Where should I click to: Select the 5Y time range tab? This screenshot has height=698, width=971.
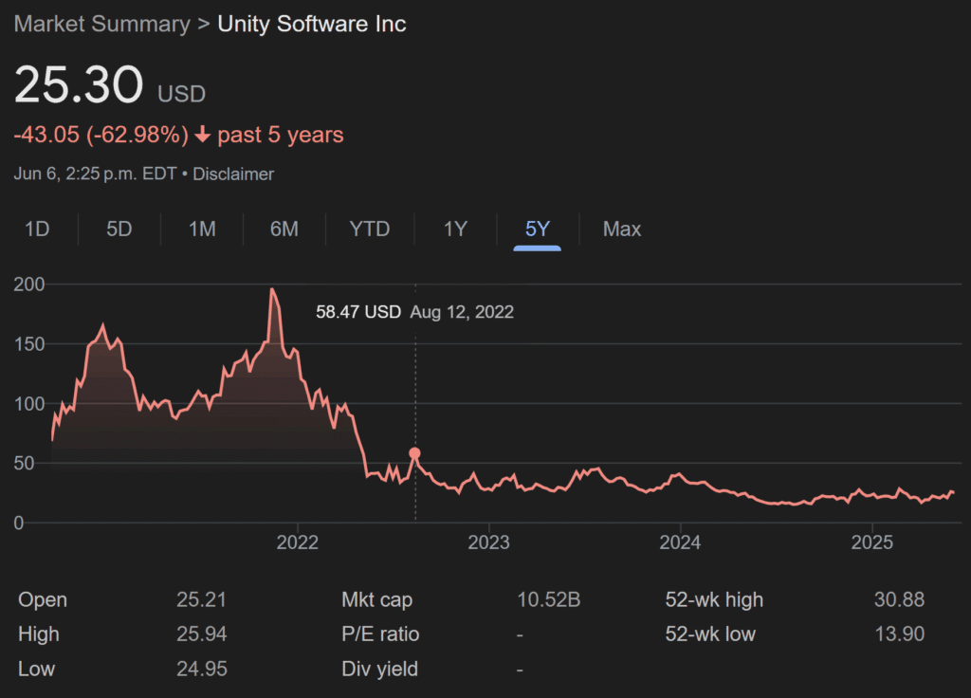[x=538, y=230]
